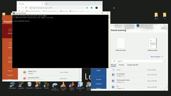Open the Patch folder on desktop
This screenshot has width=171, height=96.
pos(156,16)
